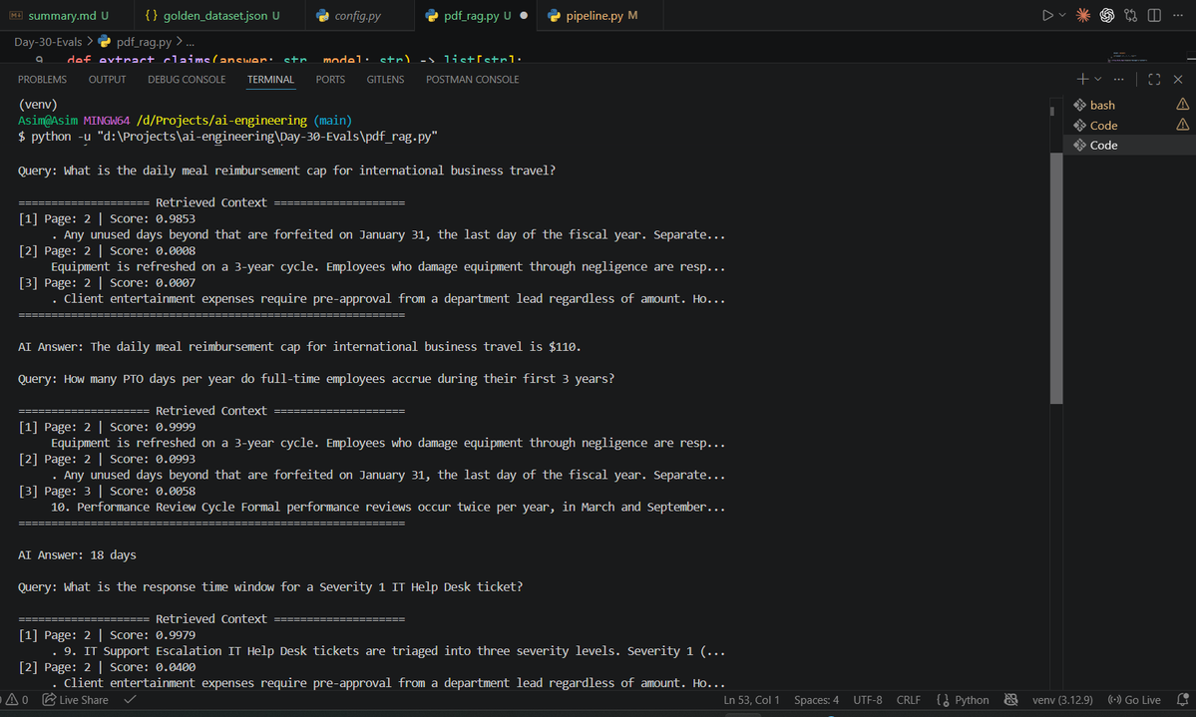
Task: Open the run options dropdown arrow
Action: point(1062,15)
